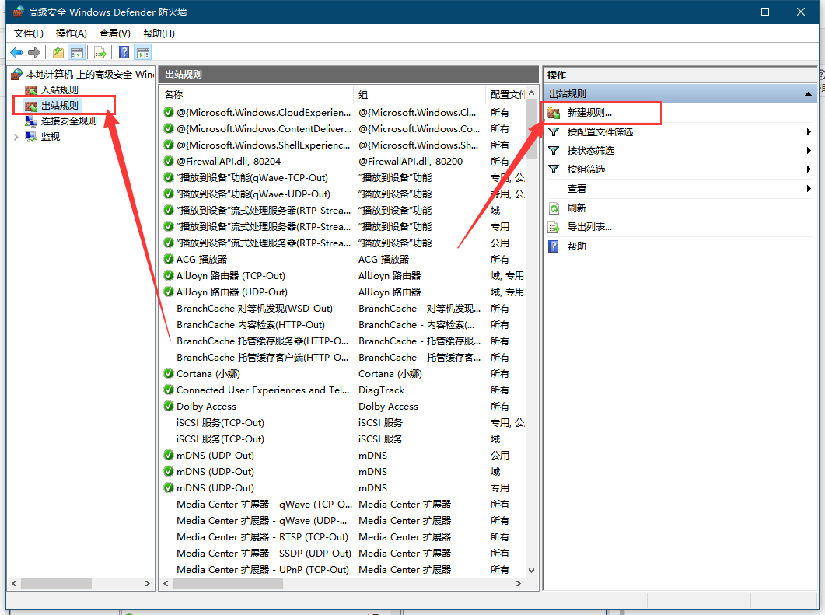Click 查看 label in actions pane

coord(577,188)
